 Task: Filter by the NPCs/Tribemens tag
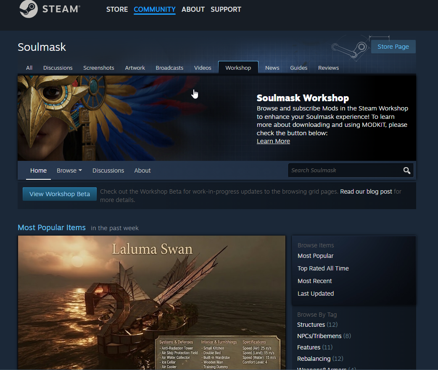pos(319,336)
